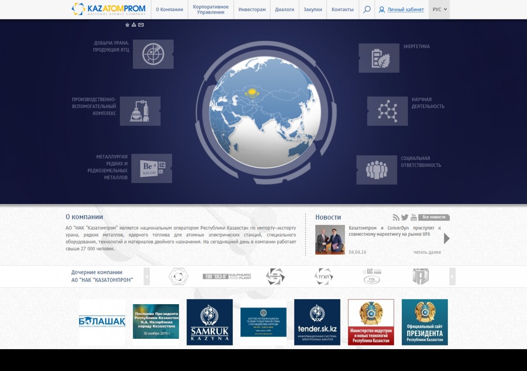This screenshot has width=527, height=371.
Task: Open the scientific activity molecule icon
Action: point(387,111)
